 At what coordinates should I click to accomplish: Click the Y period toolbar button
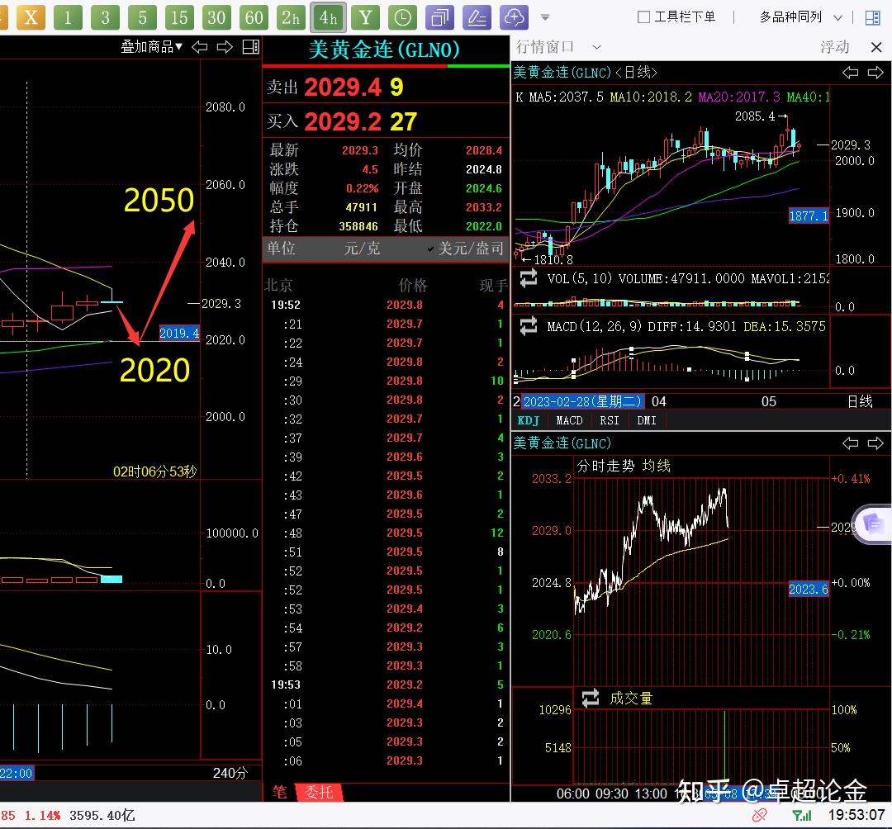coord(365,17)
